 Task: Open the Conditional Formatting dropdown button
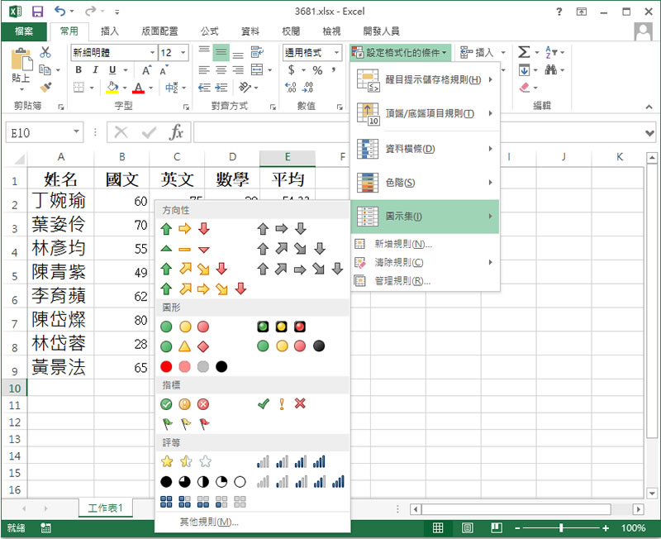[x=401, y=53]
